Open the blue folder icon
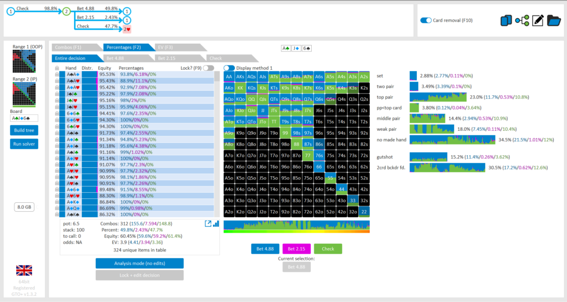567x302 pixels. (554, 21)
